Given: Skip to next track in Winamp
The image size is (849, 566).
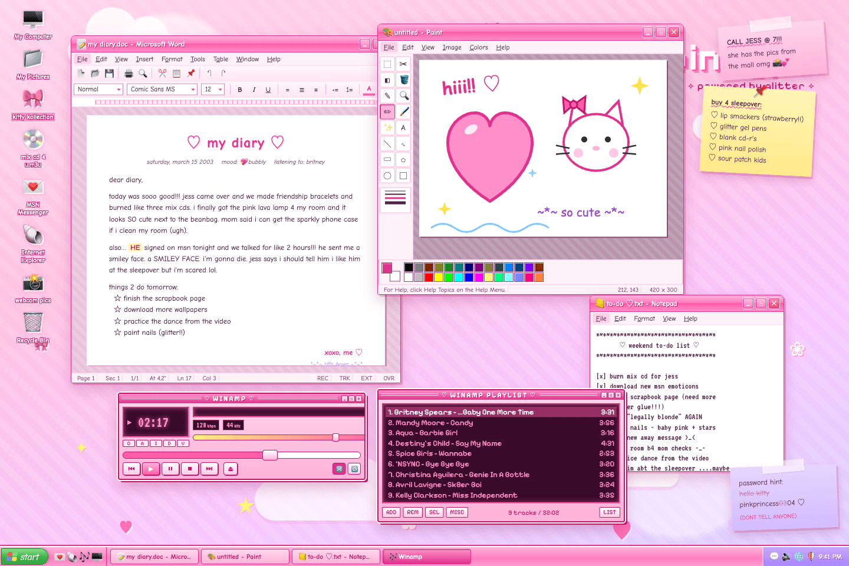Looking at the screenshot, I should 209,469.
